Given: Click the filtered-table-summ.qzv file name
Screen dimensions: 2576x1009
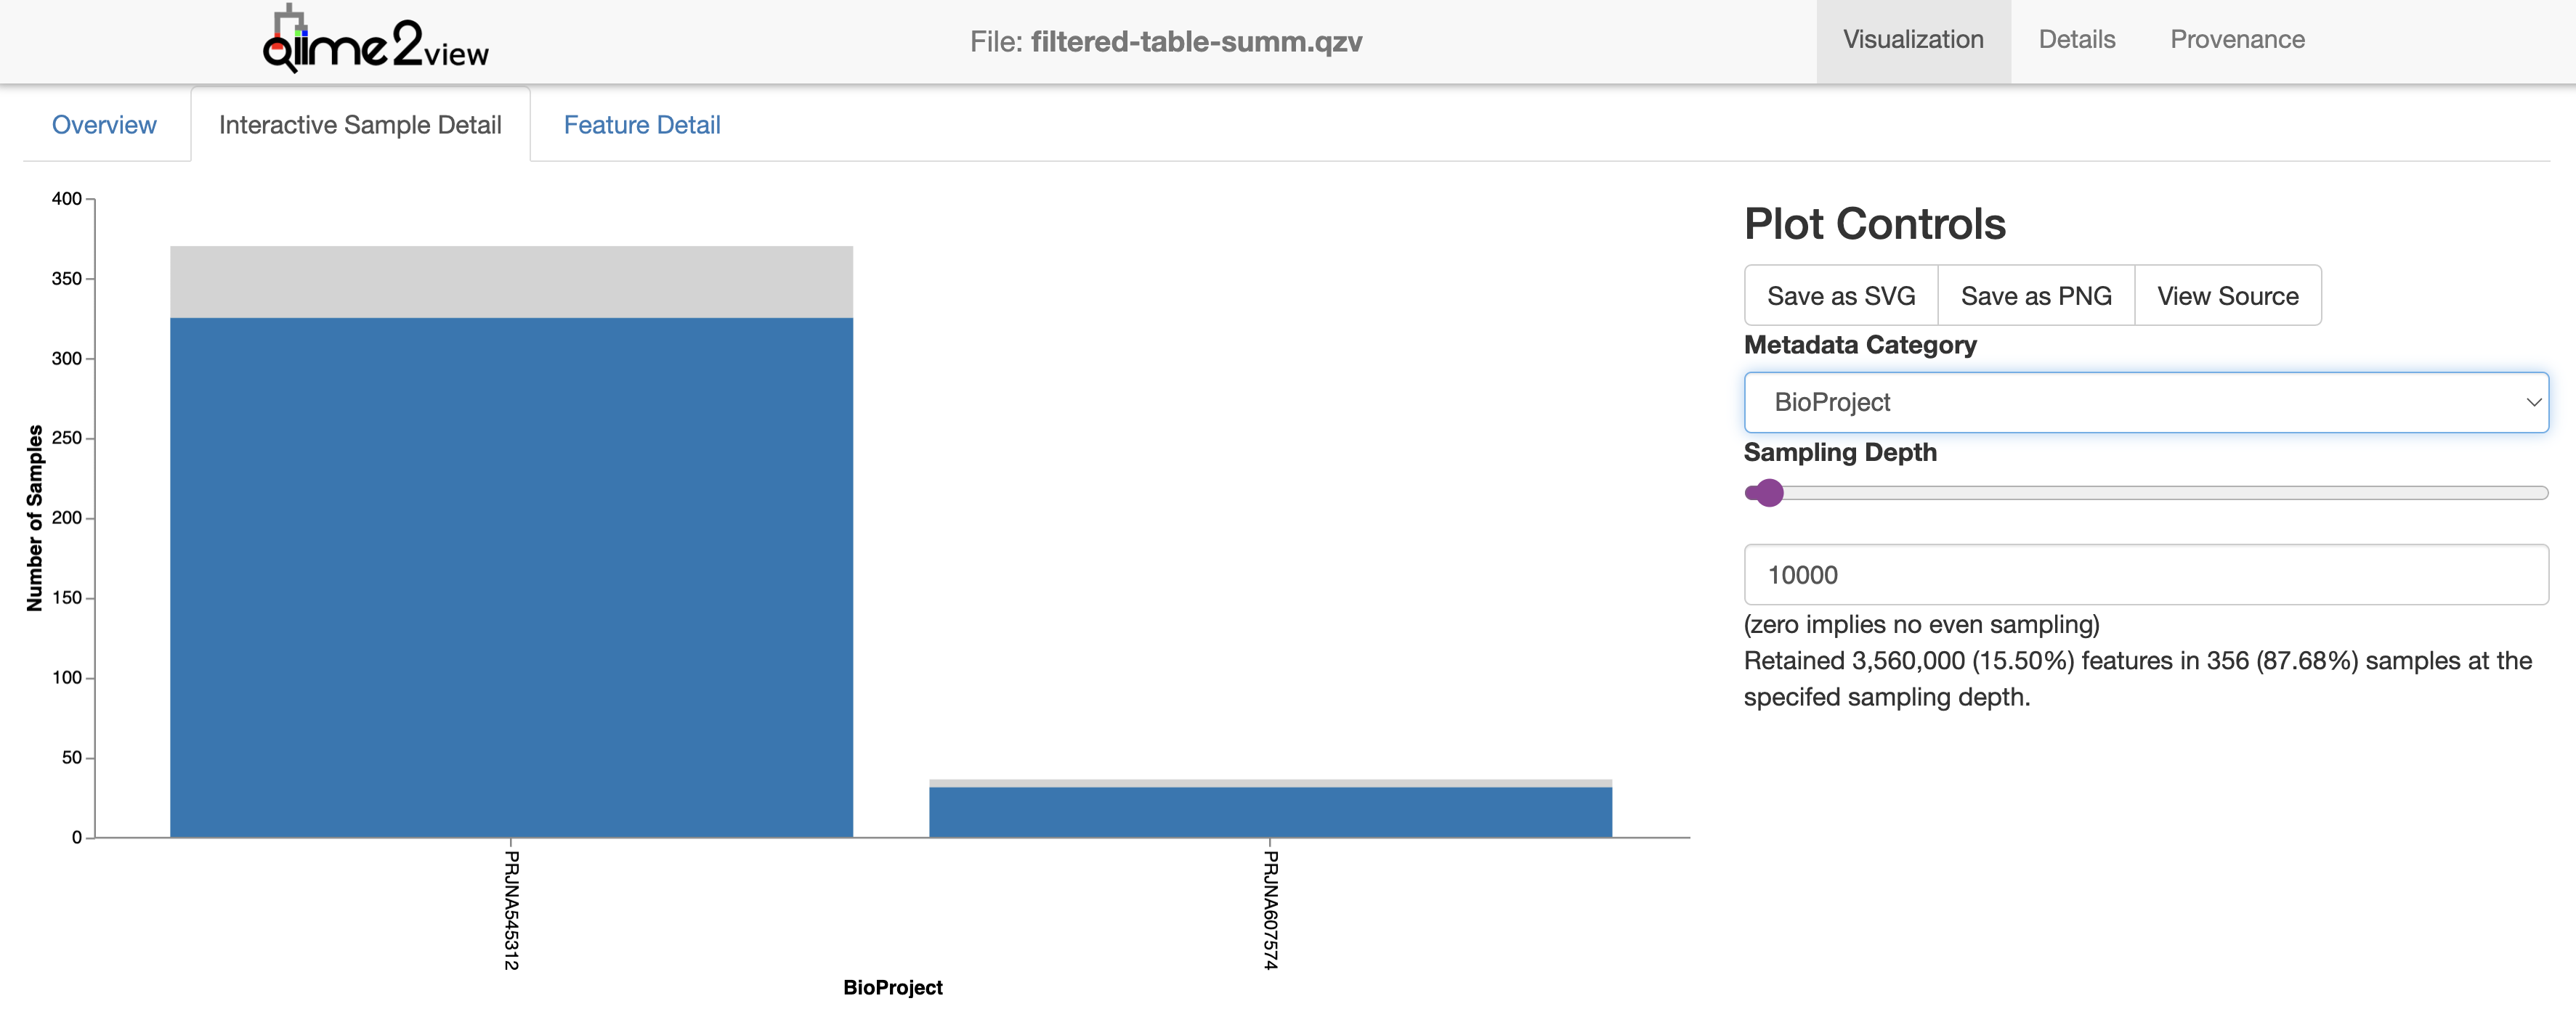Looking at the screenshot, I should click(x=1196, y=42).
